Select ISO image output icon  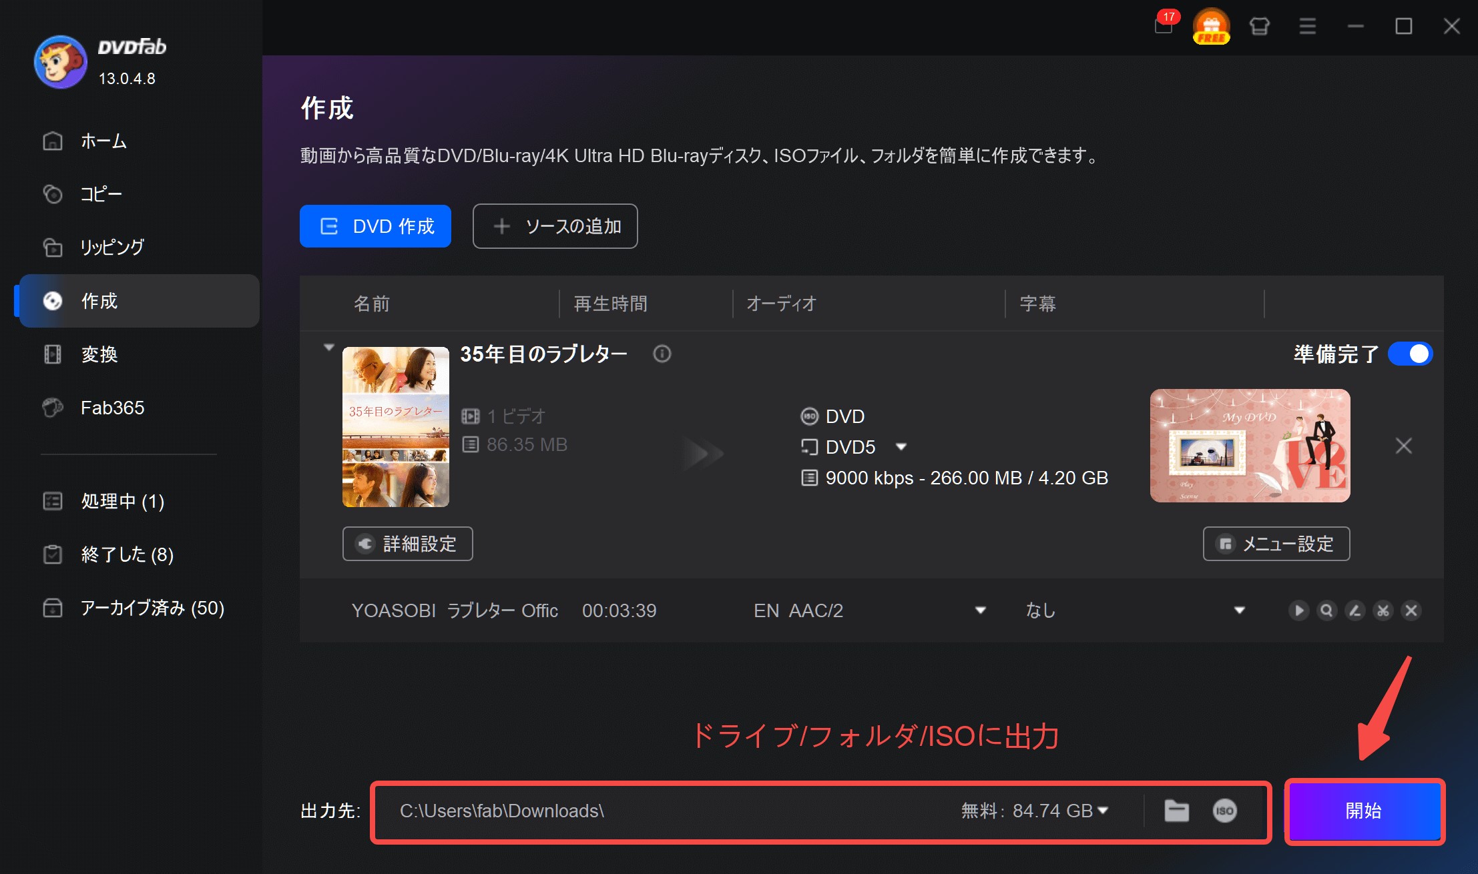click(1224, 811)
